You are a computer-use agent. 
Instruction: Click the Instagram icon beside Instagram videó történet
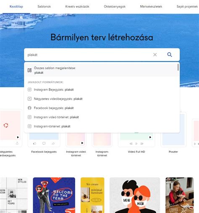[x=29, y=117]
